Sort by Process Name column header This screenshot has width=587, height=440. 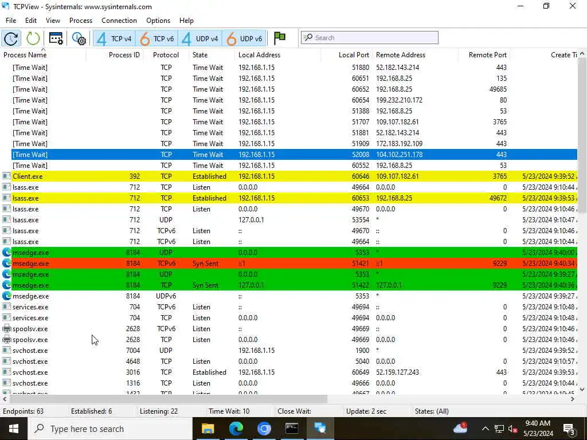click(x=25, y=55)
